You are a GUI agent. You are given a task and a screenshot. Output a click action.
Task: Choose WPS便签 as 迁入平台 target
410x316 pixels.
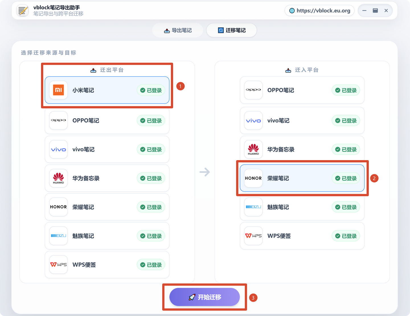(302, 236)
